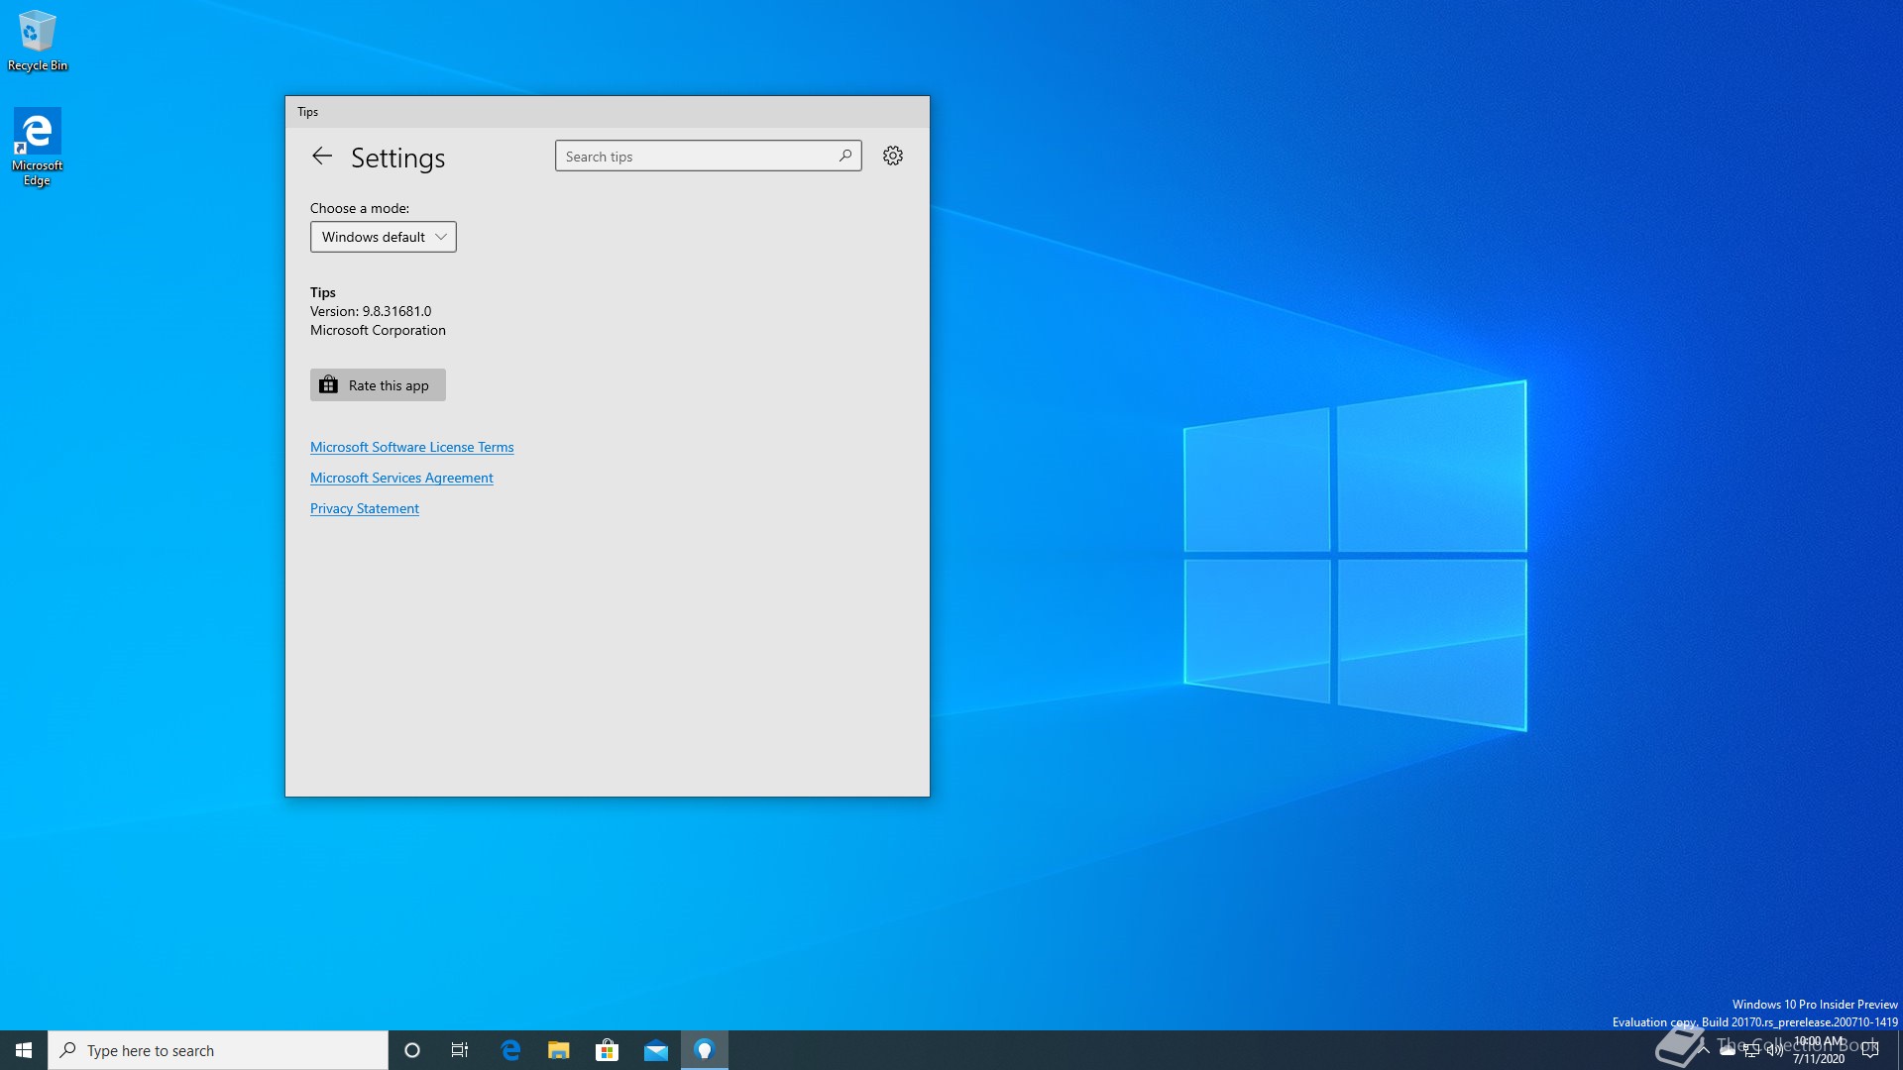Open File Explorer from the taskbar
Screen dimensions: 1903x1070
pyautogui.click(x=559, y=1050)
